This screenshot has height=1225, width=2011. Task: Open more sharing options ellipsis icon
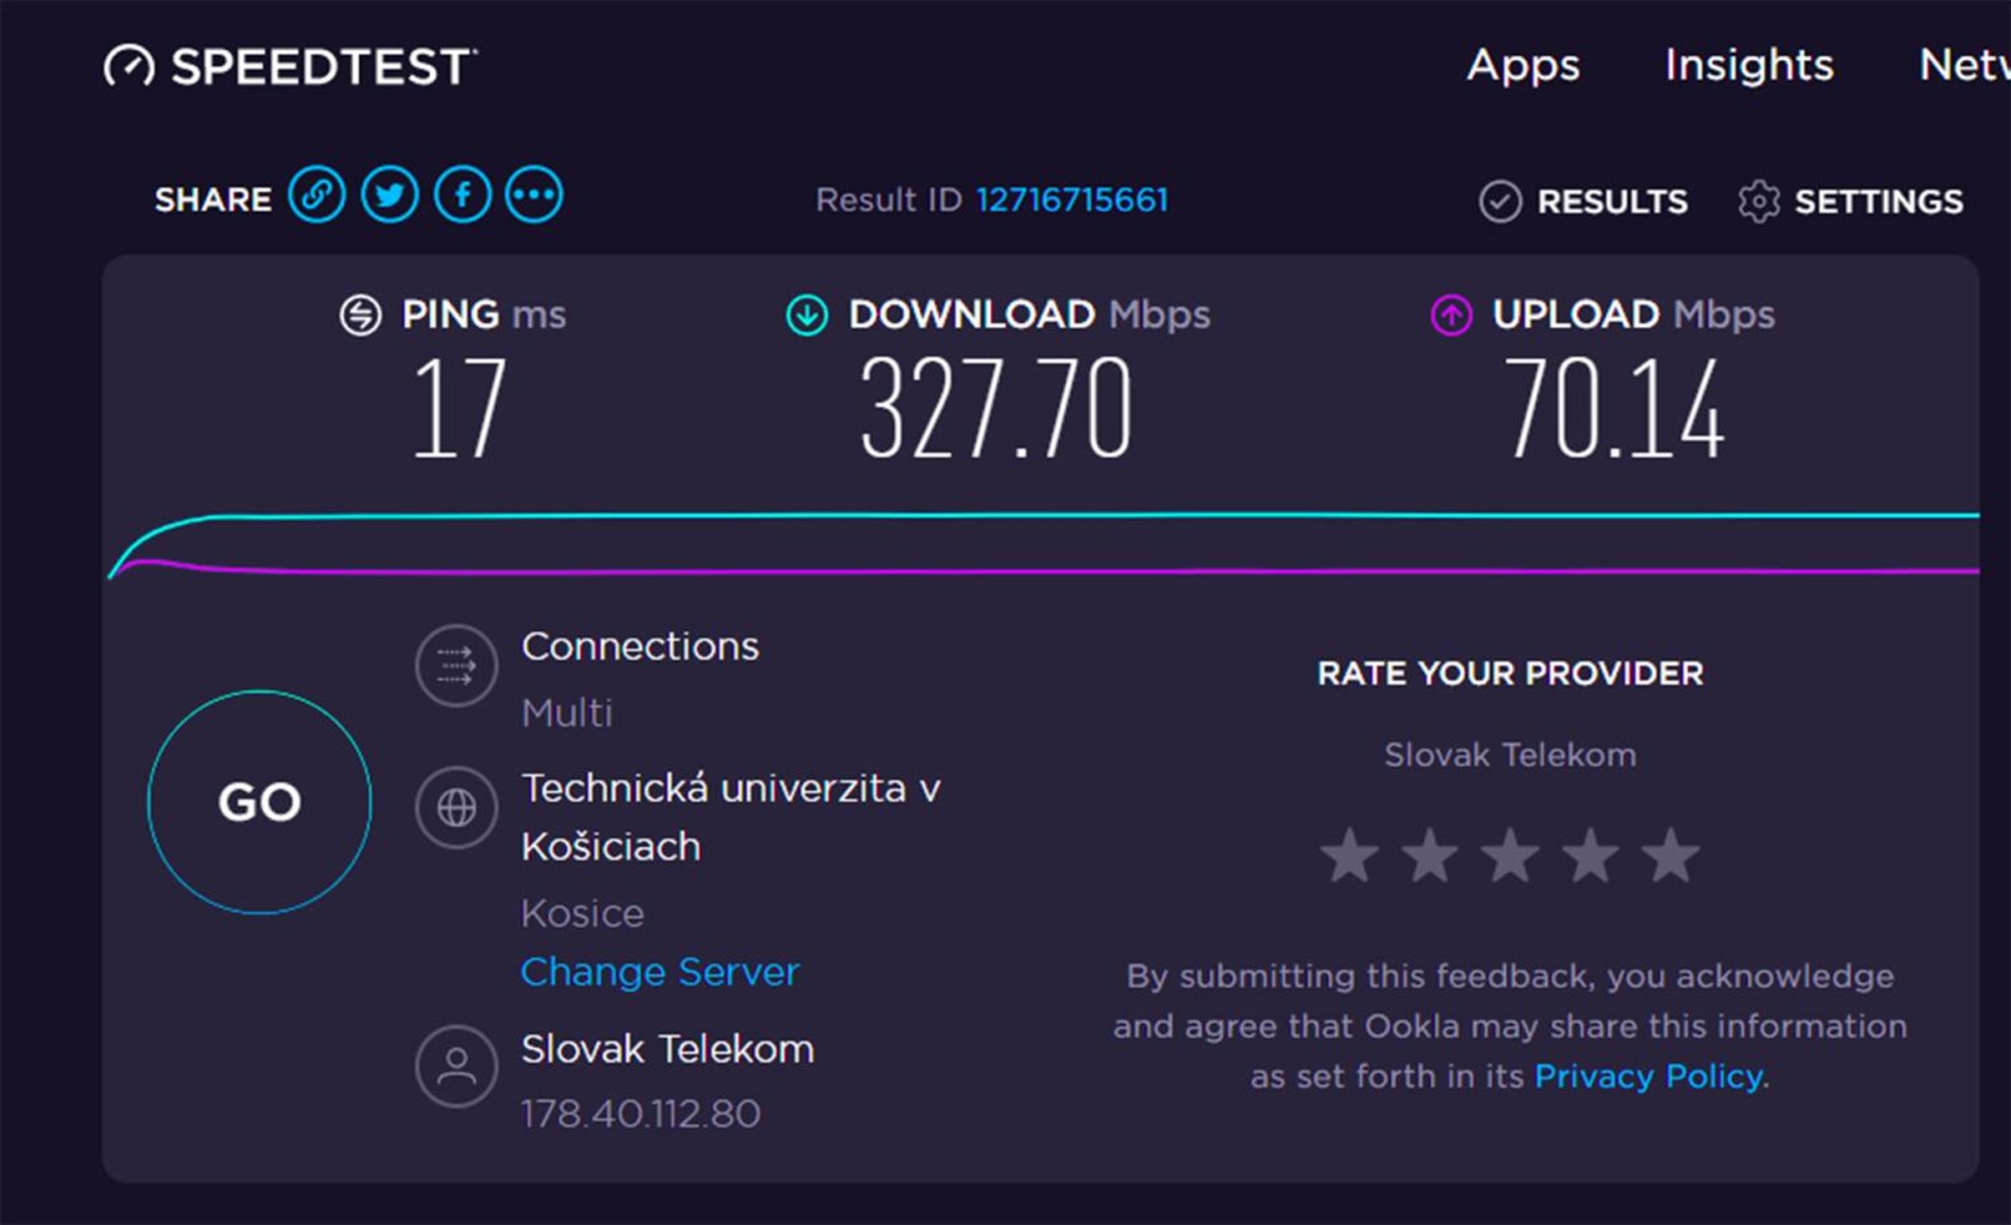pos(534,194)
